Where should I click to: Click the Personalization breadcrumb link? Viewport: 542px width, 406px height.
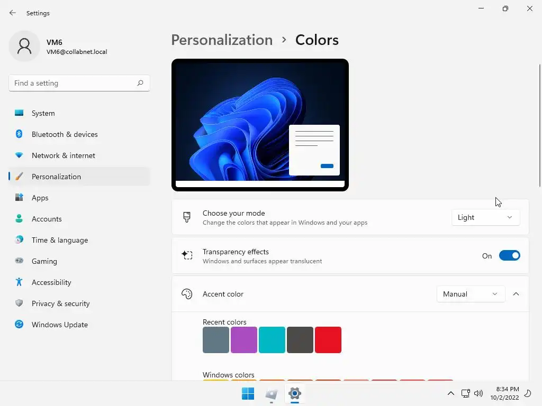point(222,40)
